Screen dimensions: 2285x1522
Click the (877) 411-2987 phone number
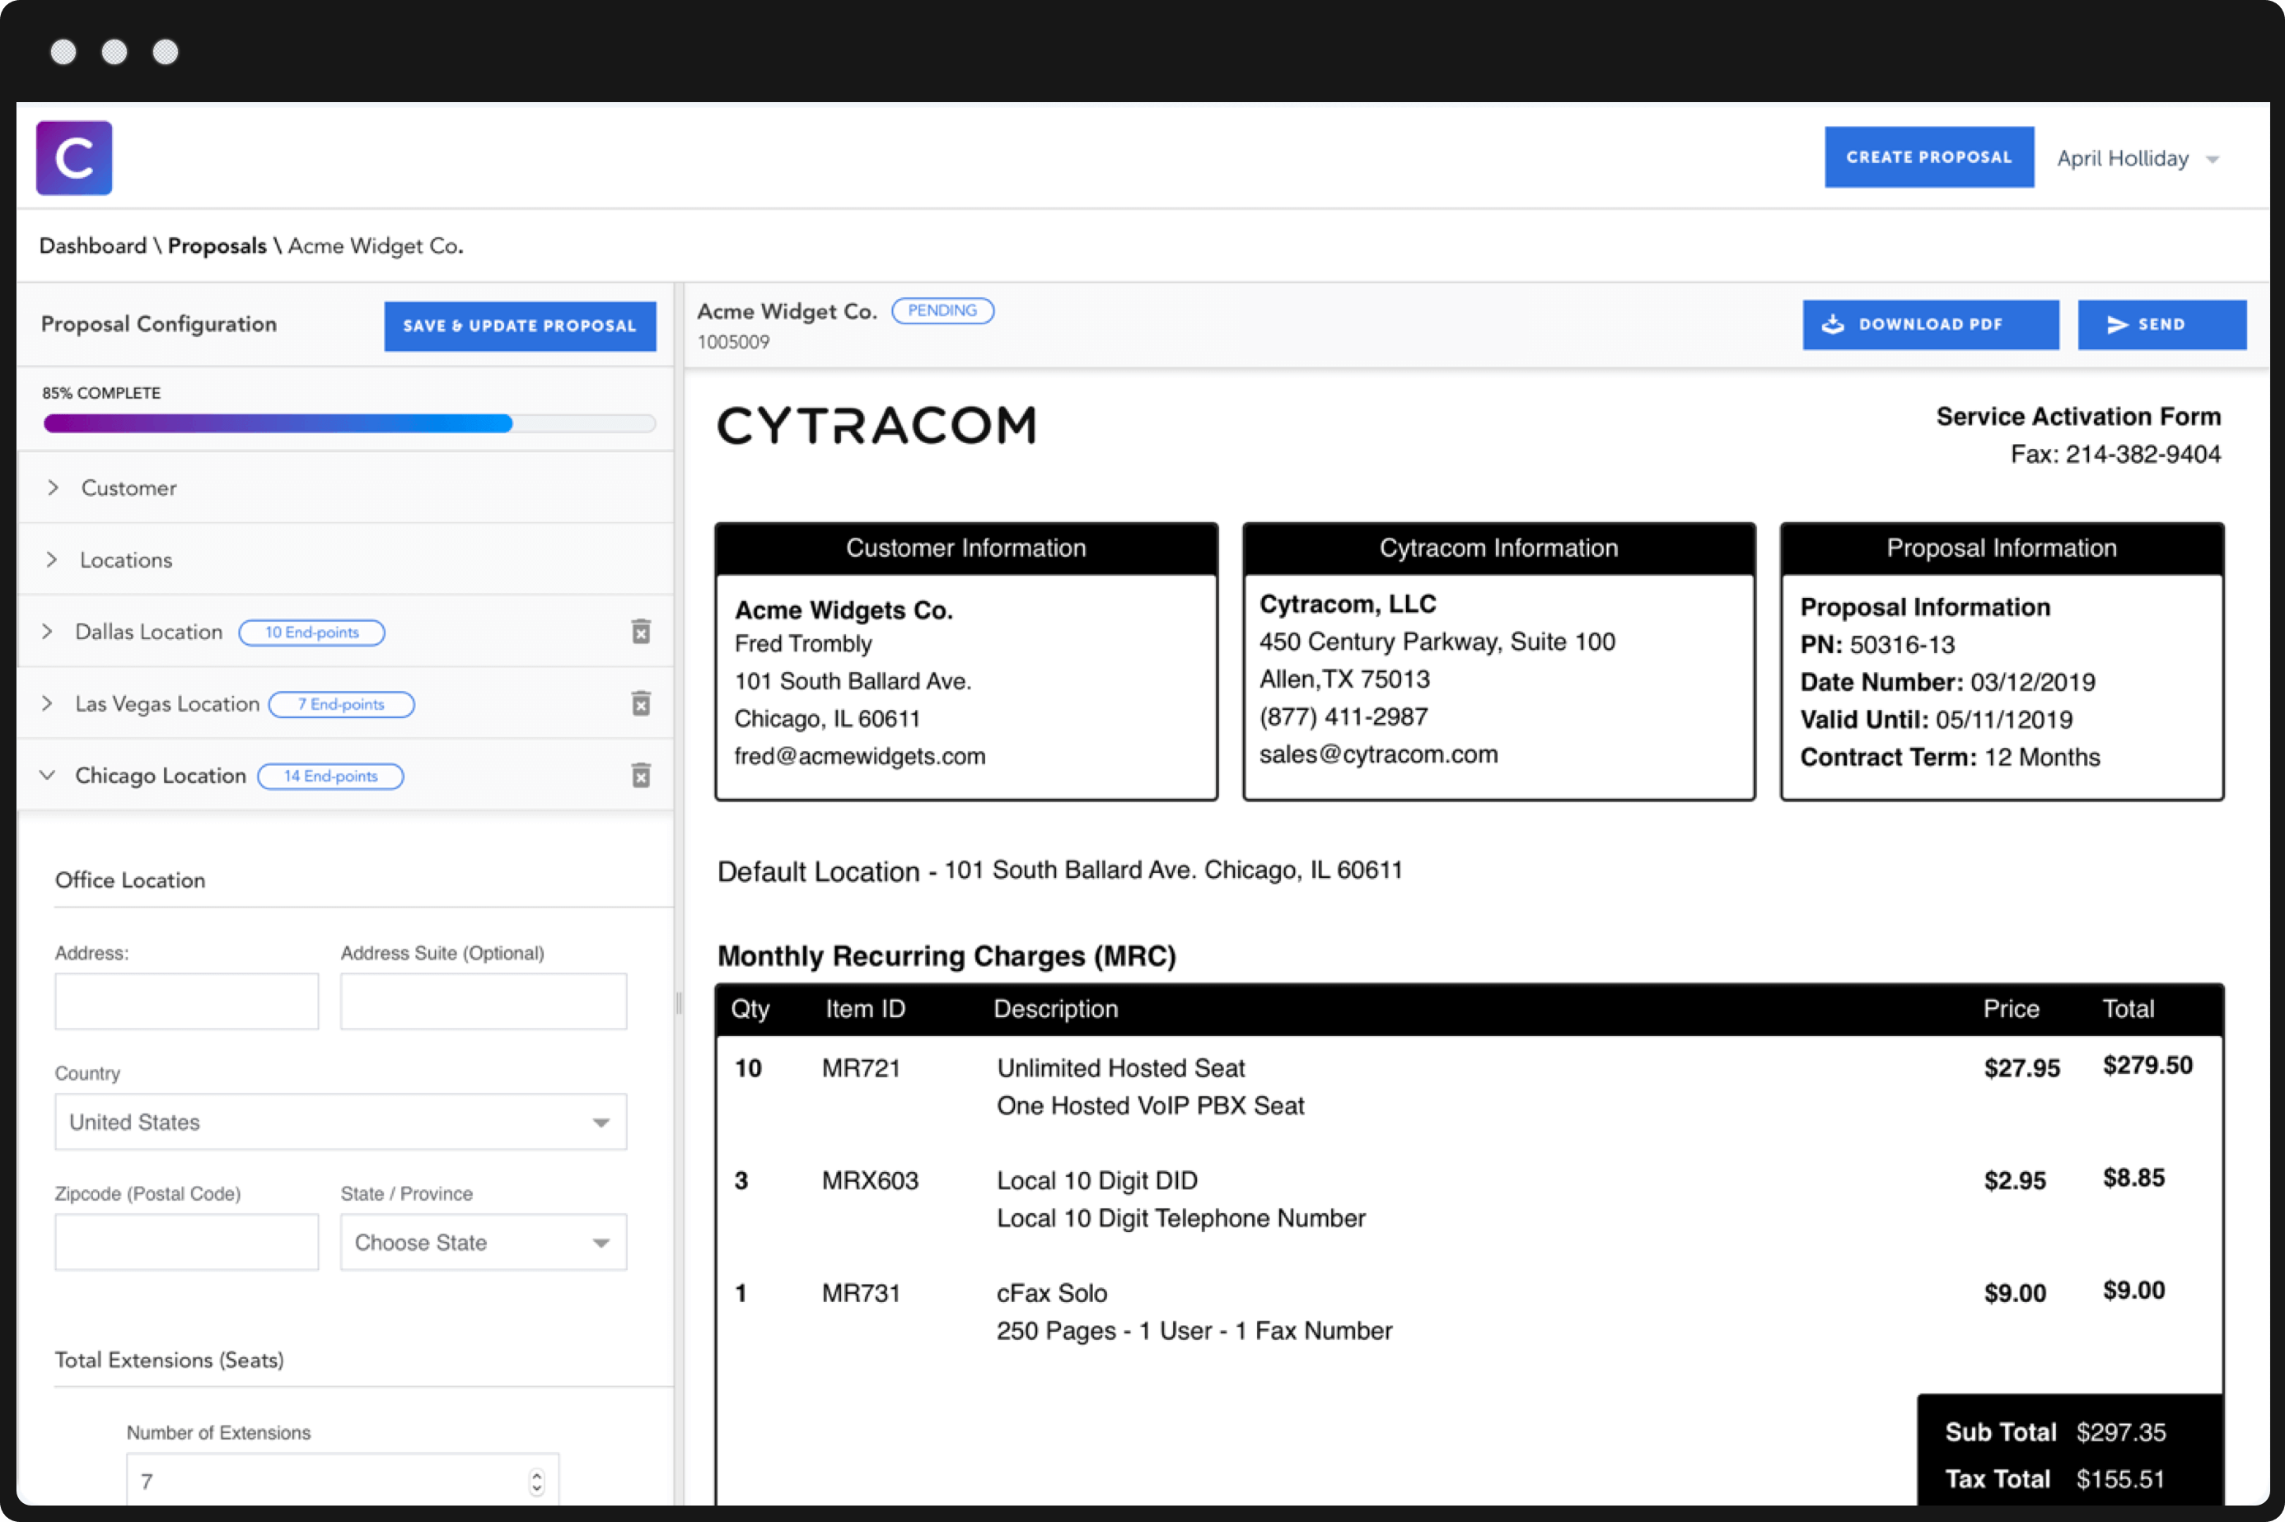[x=1343, y=717]
